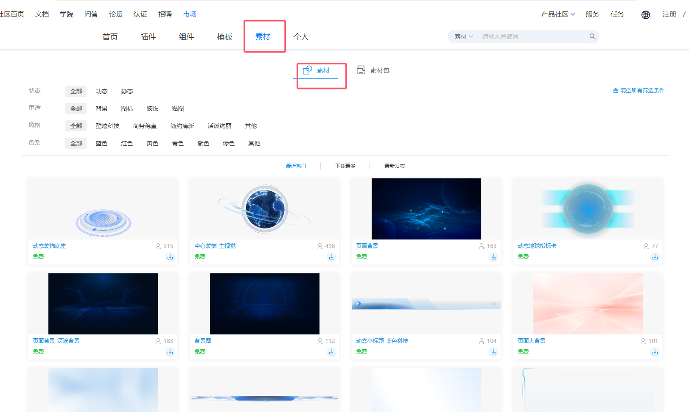Filter color by 红色
The height and width of the screenshot is (412, 689).
point(127,143)
